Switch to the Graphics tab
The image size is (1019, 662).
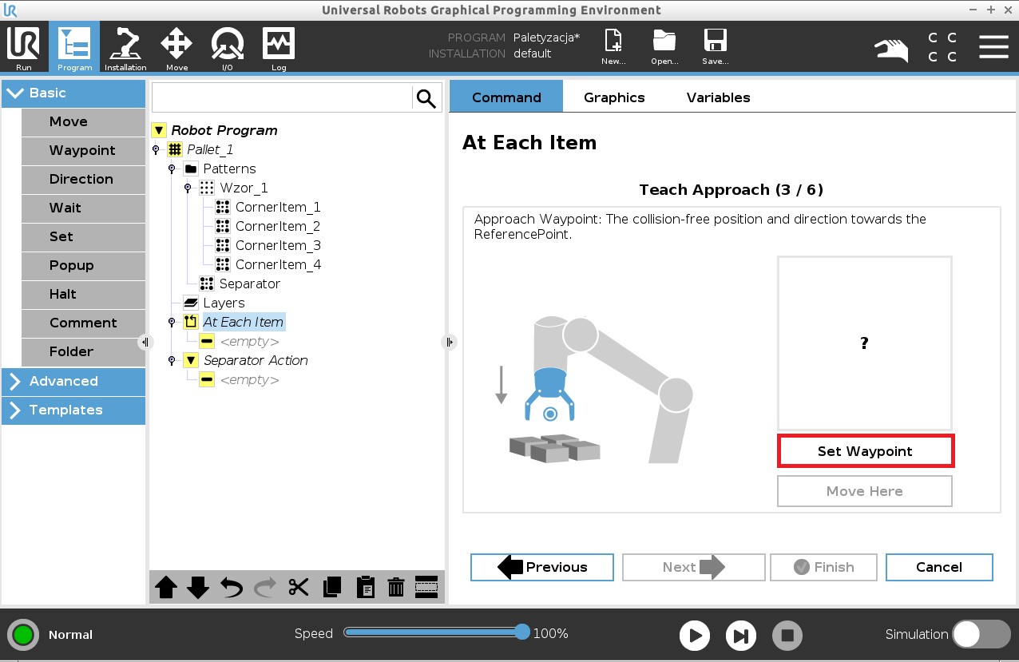614,97
